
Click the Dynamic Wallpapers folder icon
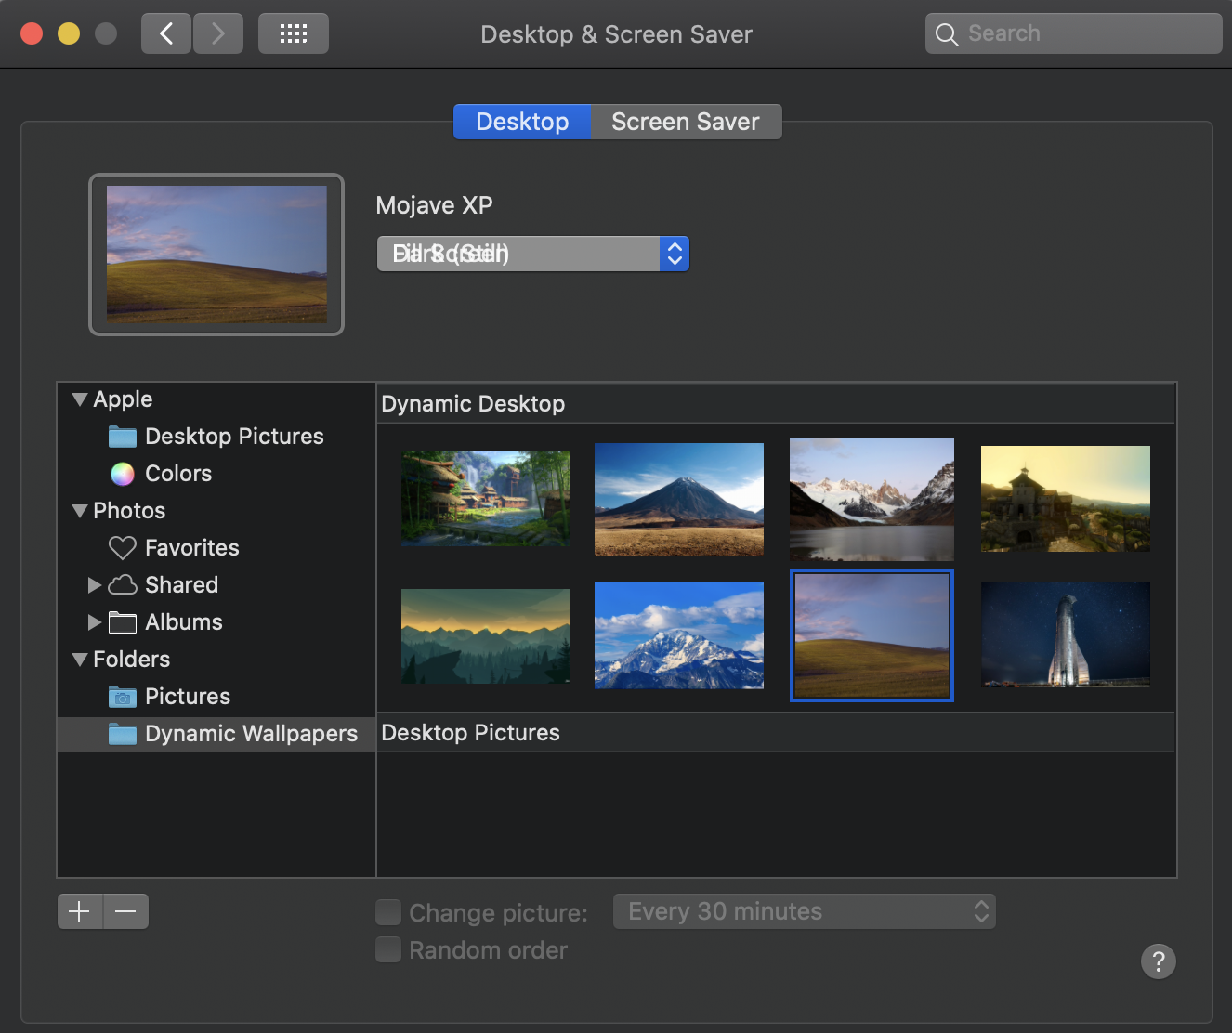(123, 734)
